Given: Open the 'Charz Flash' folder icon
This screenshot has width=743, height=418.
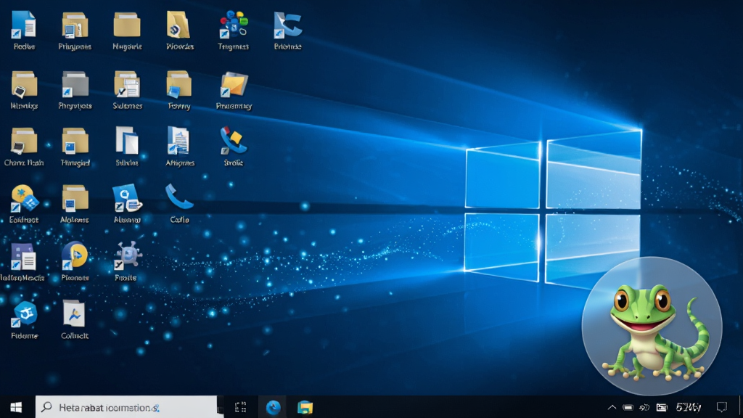Looking at the screenshot, I should pyautogui.click(x=24, y=142).
